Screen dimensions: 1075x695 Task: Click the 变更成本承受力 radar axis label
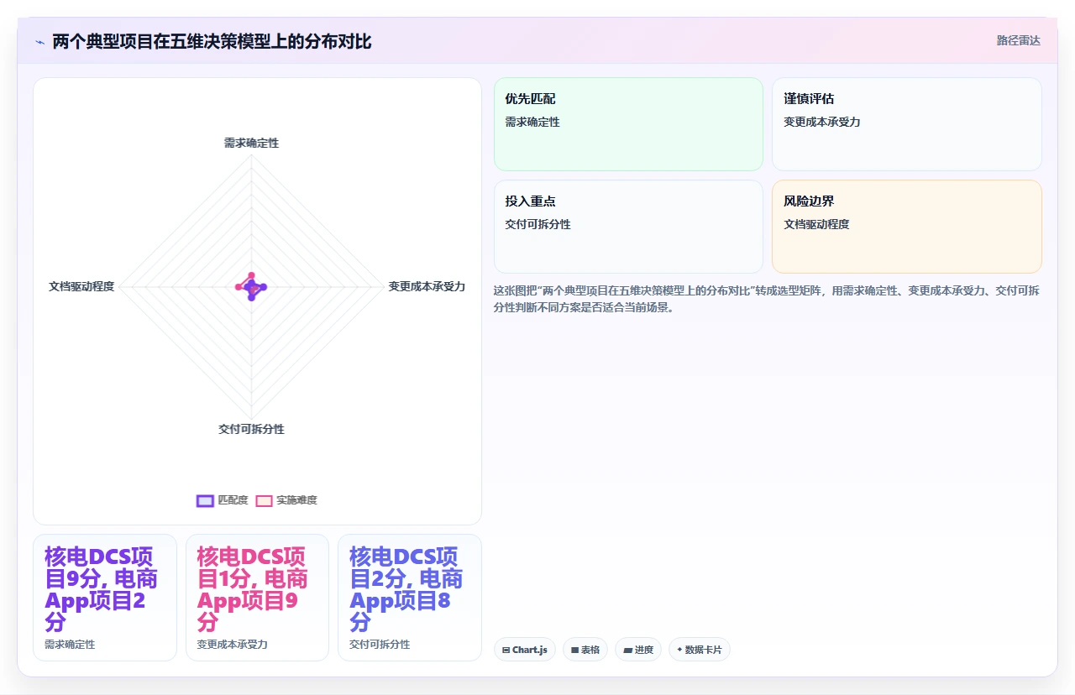pos(427,286)
